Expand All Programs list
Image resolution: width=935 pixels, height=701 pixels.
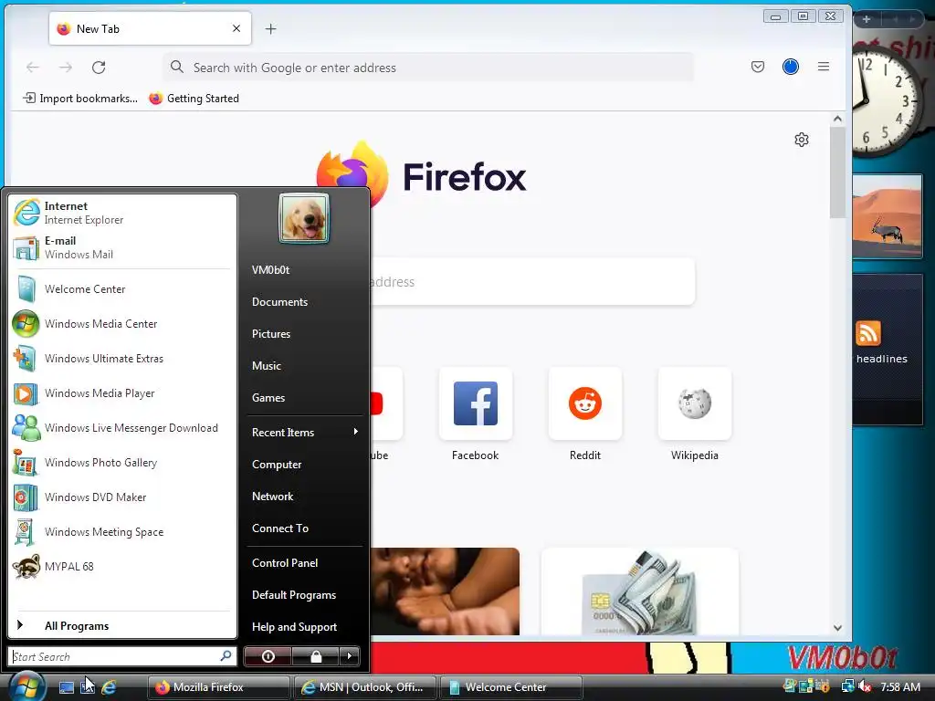pyautogui.click(x=121, y=626)
